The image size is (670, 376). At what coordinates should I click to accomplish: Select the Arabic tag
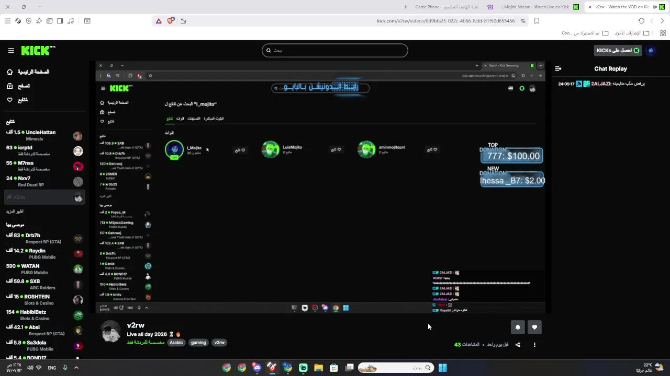(x=176, y=343)
